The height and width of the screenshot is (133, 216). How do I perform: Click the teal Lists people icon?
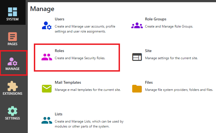point(47,120)
